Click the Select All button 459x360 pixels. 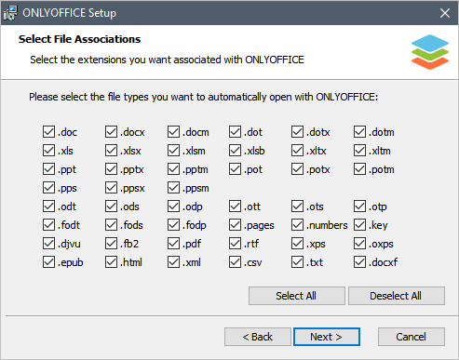coord(297,296)
